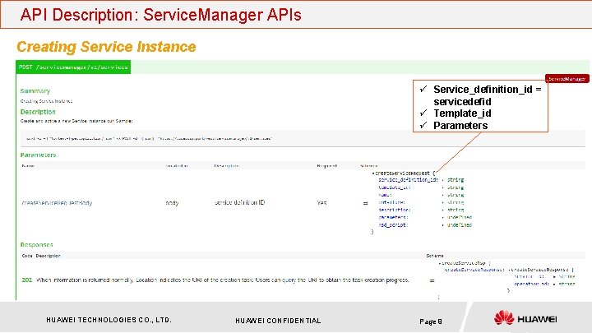Click the 'body' located-in cell

pyautogui.click(x=172, y=203)
